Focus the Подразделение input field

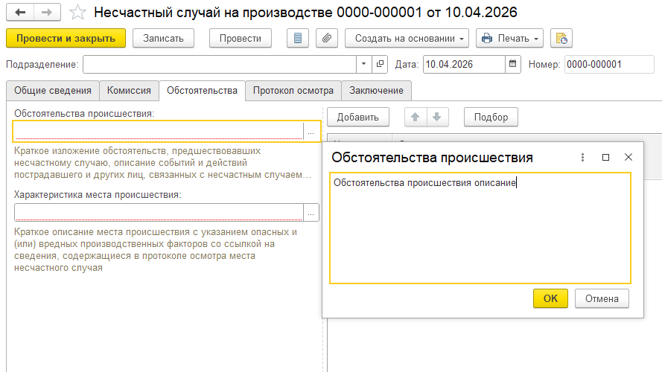[x=220, y=64]
